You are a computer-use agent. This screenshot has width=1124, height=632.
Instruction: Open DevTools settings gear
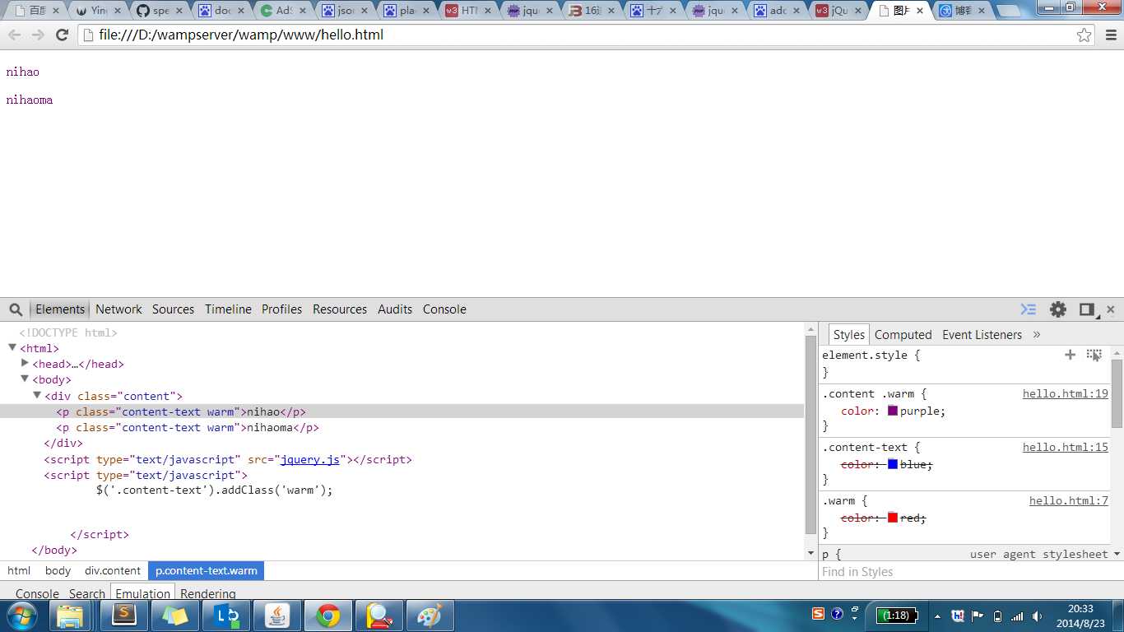click(1058, 309)
